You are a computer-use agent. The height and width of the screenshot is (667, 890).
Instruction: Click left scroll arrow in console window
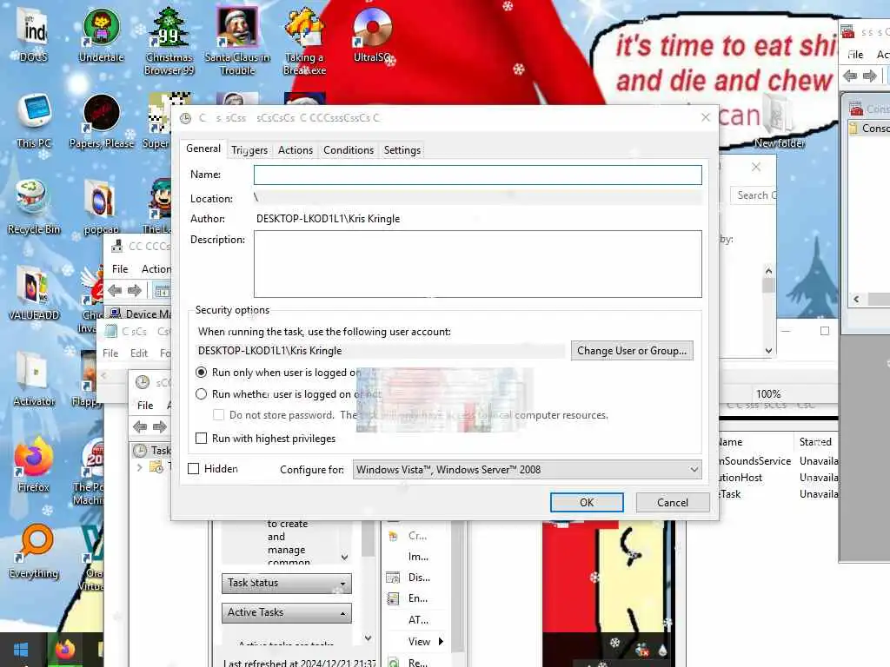(x=856, y=299)
